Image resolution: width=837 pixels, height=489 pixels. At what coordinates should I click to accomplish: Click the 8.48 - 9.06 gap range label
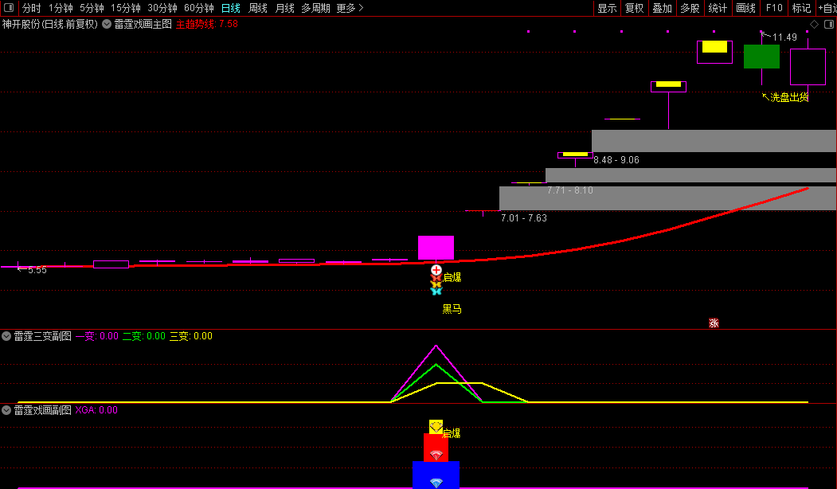pos(616,159)
